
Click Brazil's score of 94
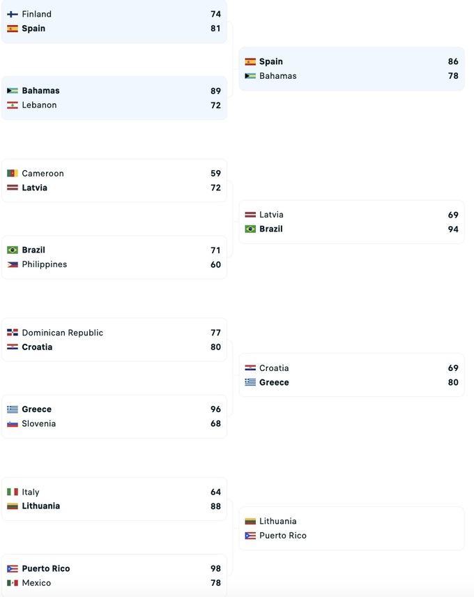[x=453, y=229]
